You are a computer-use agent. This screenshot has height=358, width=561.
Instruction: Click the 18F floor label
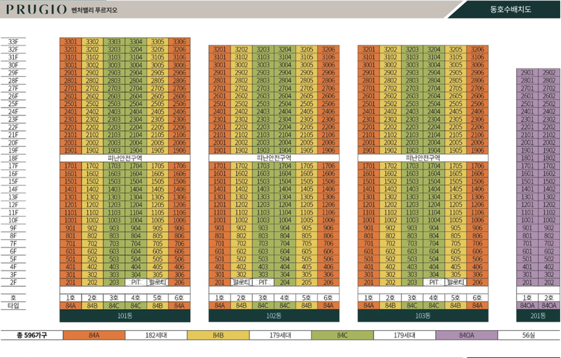pyautogui.click(x=13, y=158)
